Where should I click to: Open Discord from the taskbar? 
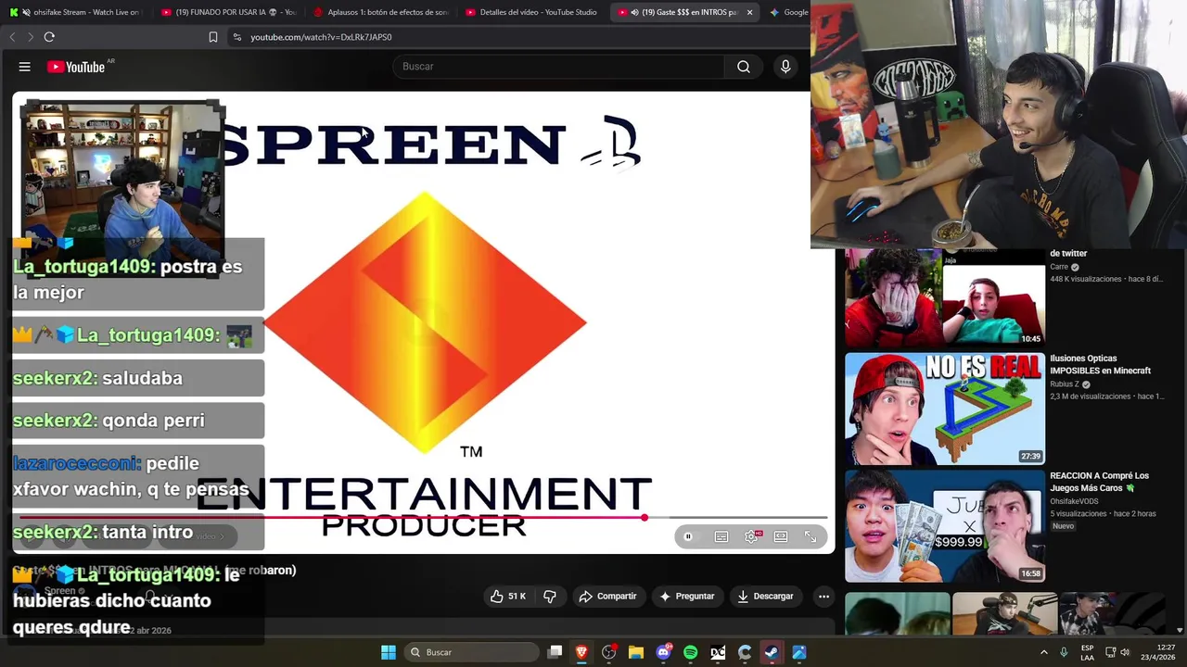pyautogui.click(x=663, y=652)
